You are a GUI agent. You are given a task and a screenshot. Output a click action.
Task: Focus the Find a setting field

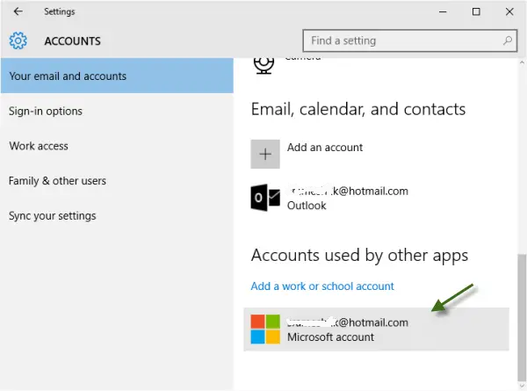(x=409, y=40)
